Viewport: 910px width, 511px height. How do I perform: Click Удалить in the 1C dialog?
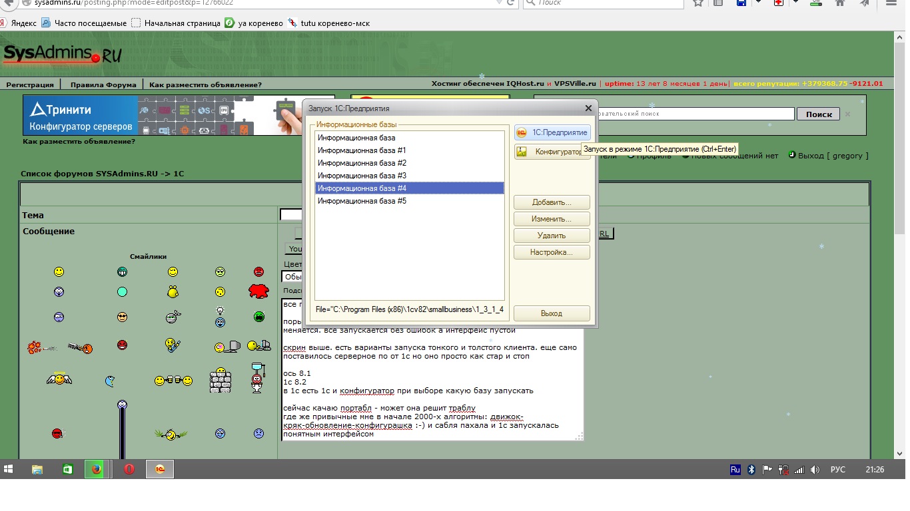(552, 236)
